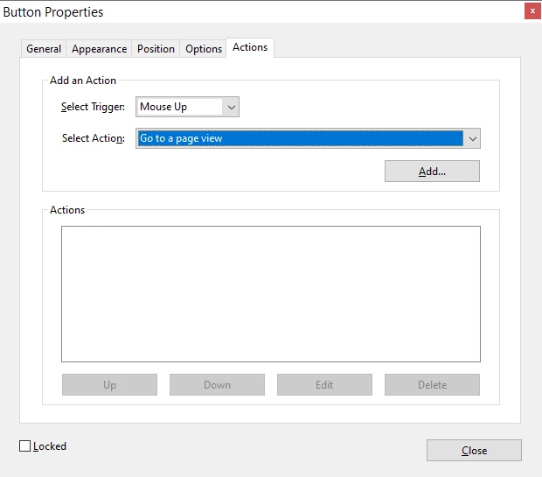
Task: Open the Appearance tab
Action: (x=99, y=49)
